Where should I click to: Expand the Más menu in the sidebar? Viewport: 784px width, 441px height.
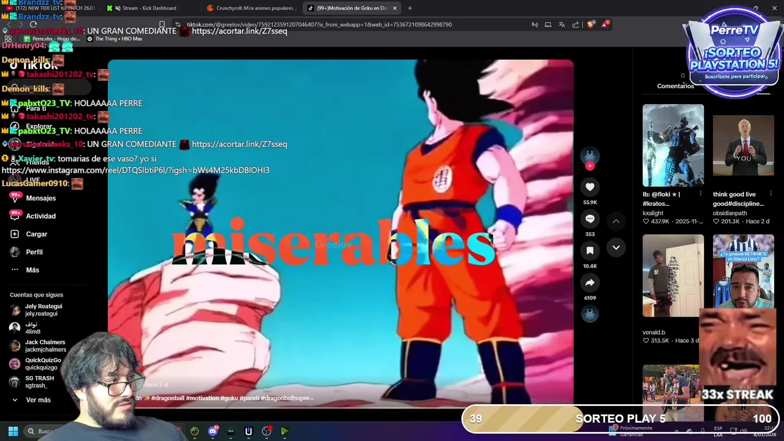(x=24, y=269)
